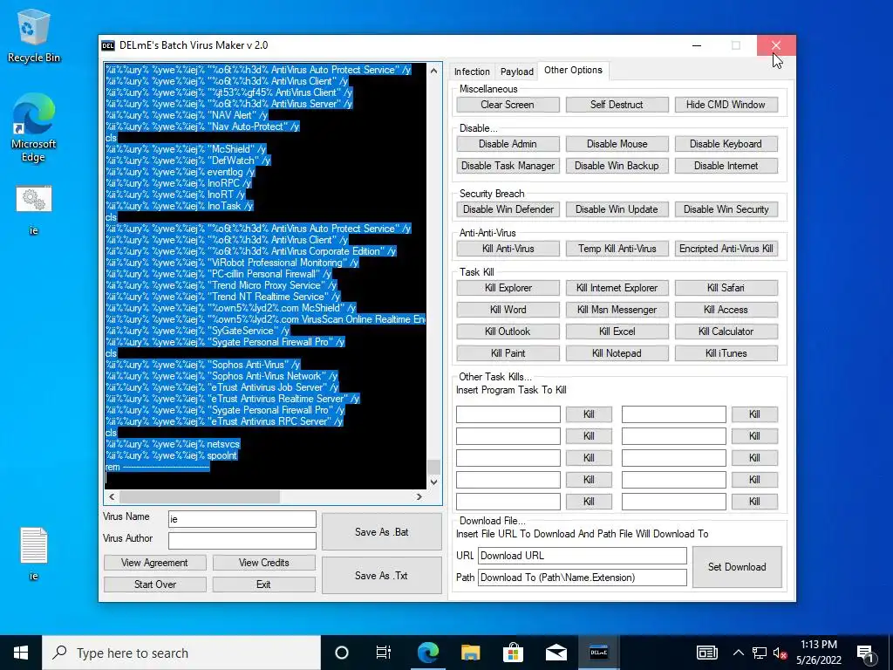Image resolution: width=893 pixels, height=670 pixels.
Task: Click the Self Destruct button
Action: pyautogui.click(x=617, y=105)
